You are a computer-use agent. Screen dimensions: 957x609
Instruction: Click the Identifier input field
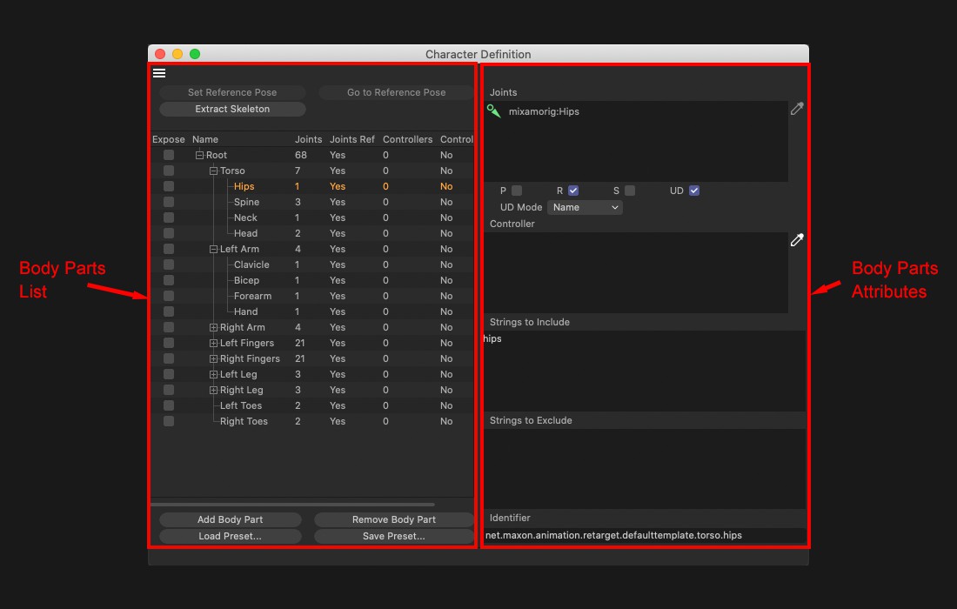(645, 535)
